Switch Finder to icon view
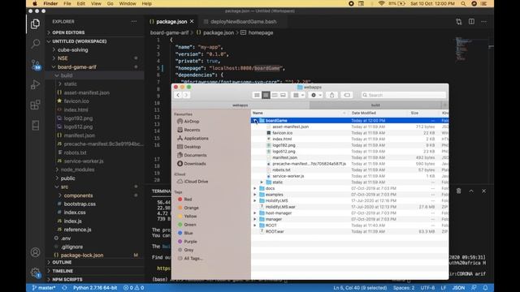This screenshot has height=292, width=520. coord(257,95)
